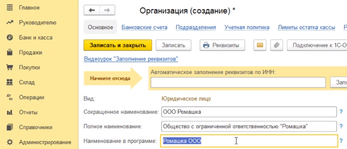Click help question mark beside Сокращенное наименование
The width and height of the screenshot is (347, 149).
tap(341, 112)
